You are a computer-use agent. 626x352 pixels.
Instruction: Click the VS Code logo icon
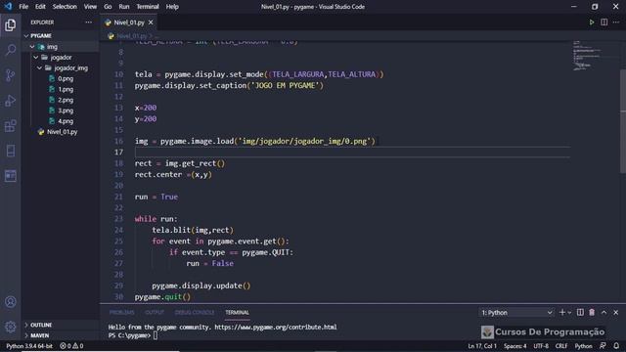pos(8,7)
